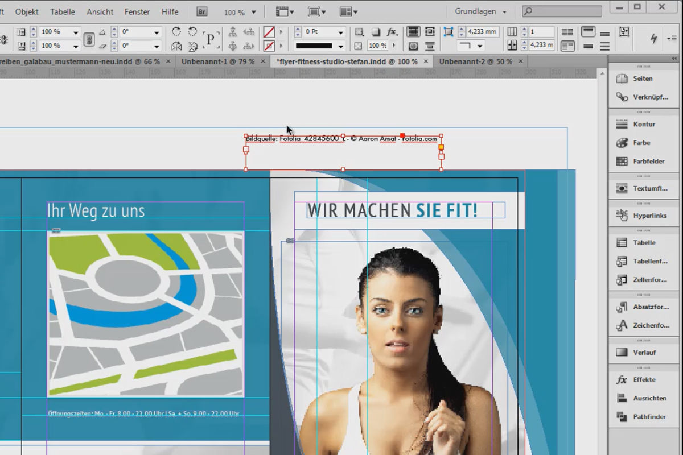Image resolution: width=683 pixels, height=455 pixels.
Task: Expand the stroke weight 0 Pt dropdown
Action: (x=341, y=32)
